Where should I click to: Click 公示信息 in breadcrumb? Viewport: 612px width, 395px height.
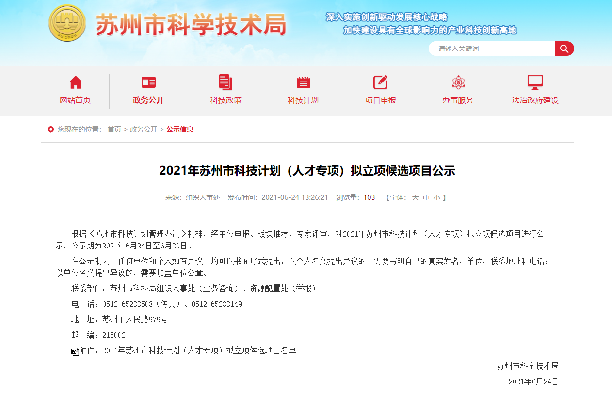coord(180,129)
